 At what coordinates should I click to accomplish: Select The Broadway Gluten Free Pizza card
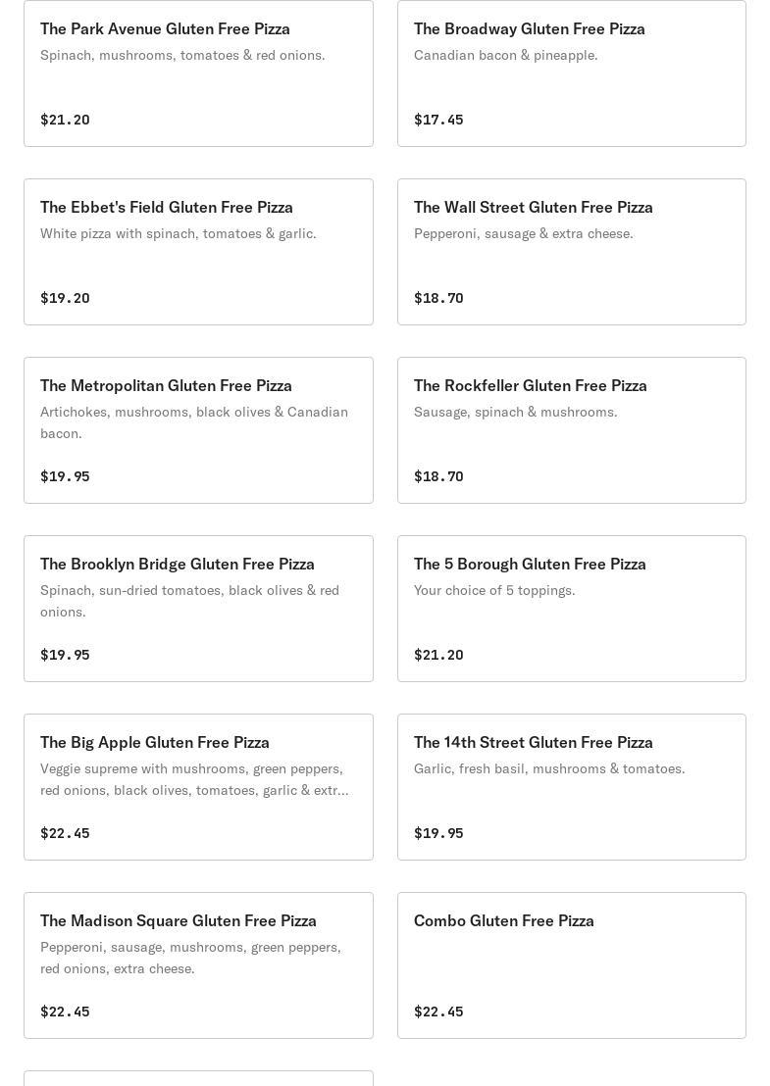tap(529, 29)
